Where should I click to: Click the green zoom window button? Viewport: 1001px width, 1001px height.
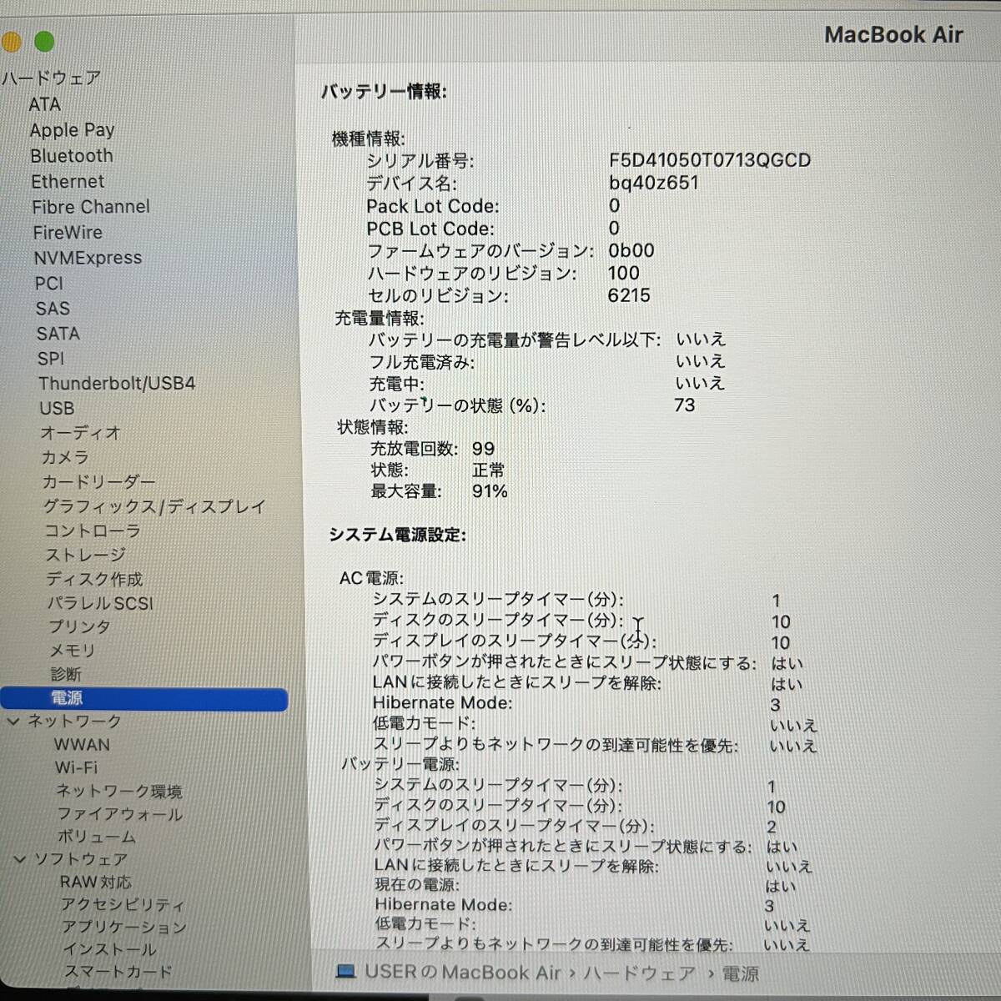coord(44,41)
